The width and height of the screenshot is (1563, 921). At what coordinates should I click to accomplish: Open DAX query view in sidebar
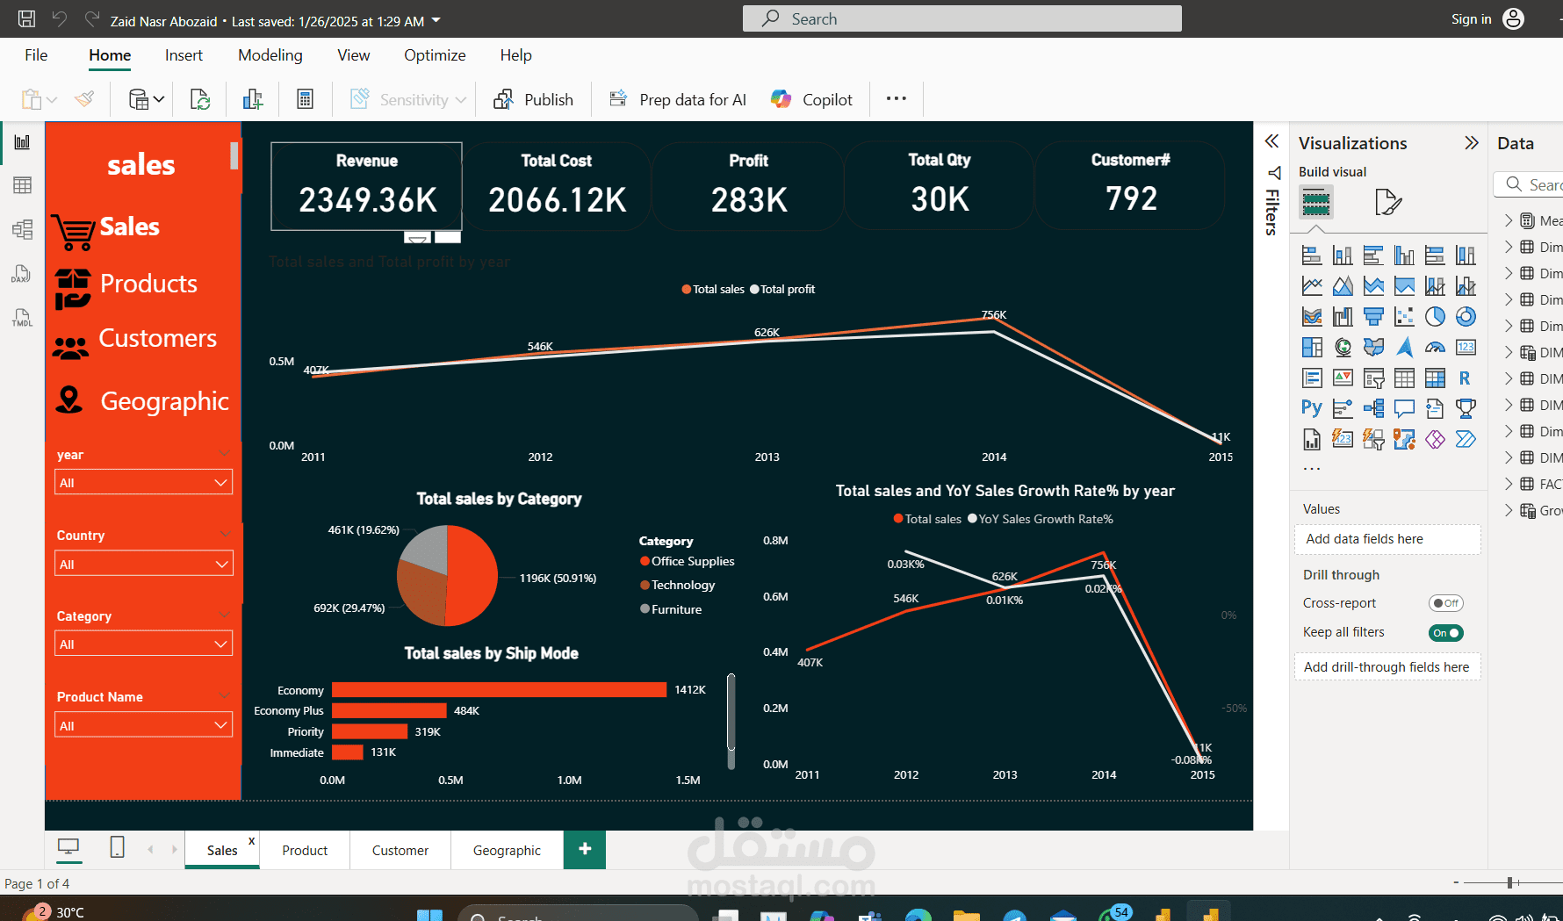(x=23, y=274)
